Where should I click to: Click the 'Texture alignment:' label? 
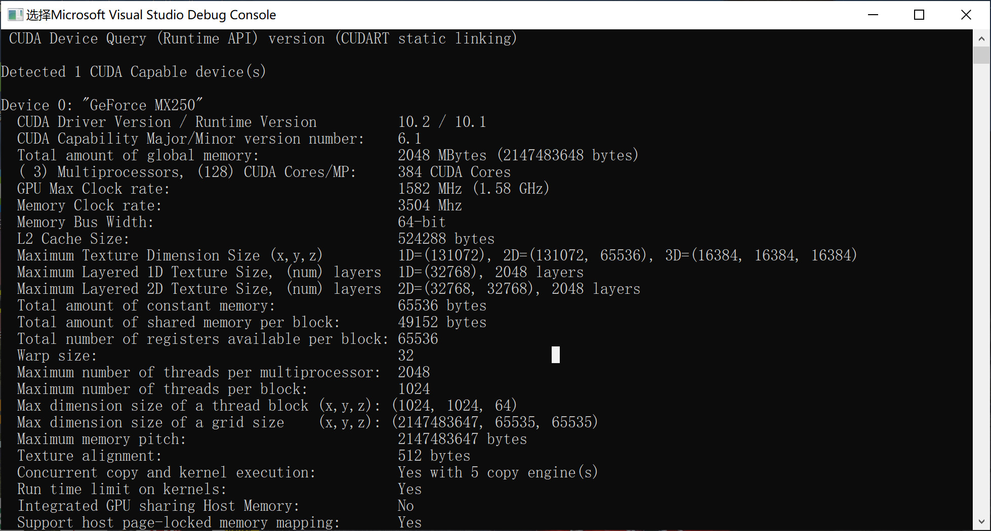click(x=89, y=456)
